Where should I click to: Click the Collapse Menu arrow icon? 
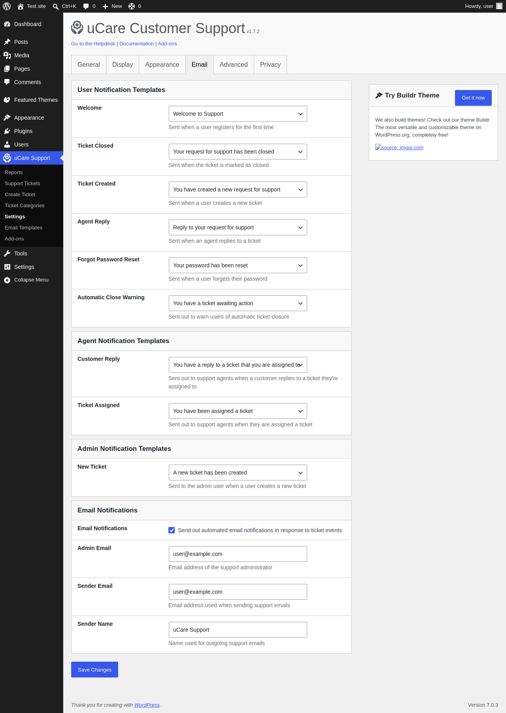(x=7, y=280)
